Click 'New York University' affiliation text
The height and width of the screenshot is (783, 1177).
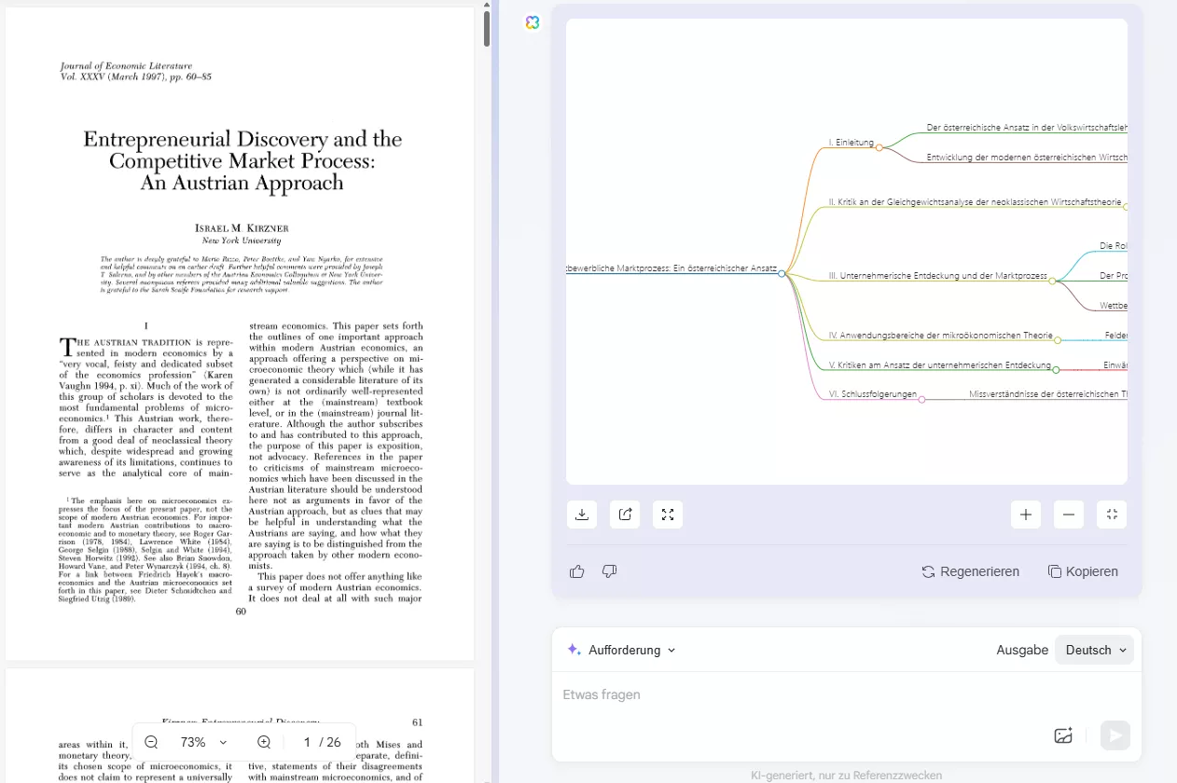(242, 240)
